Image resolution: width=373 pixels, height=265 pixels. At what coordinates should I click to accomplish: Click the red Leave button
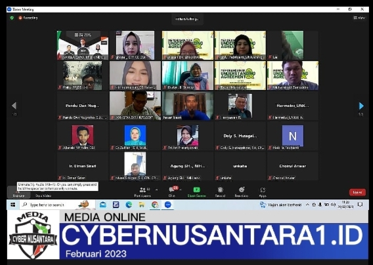point(357,192)
